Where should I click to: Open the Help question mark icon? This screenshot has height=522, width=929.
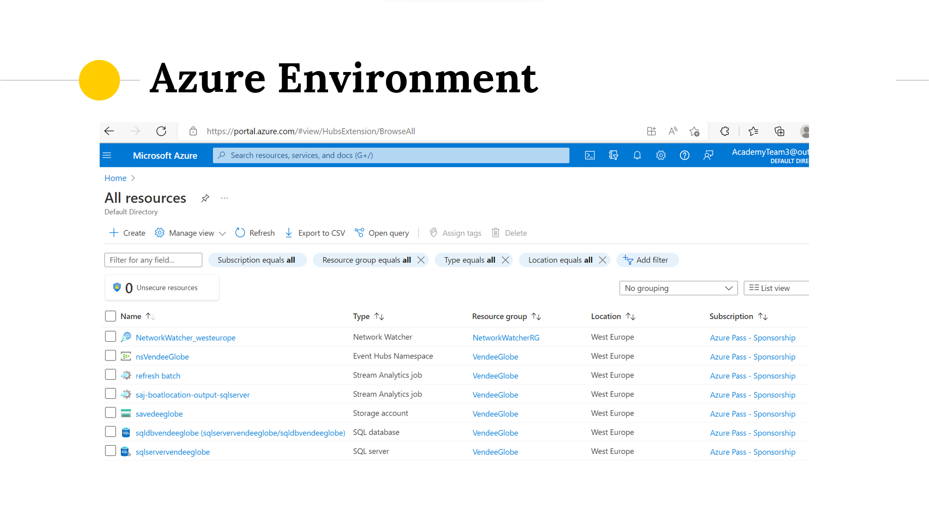click(x=685, y=155)
